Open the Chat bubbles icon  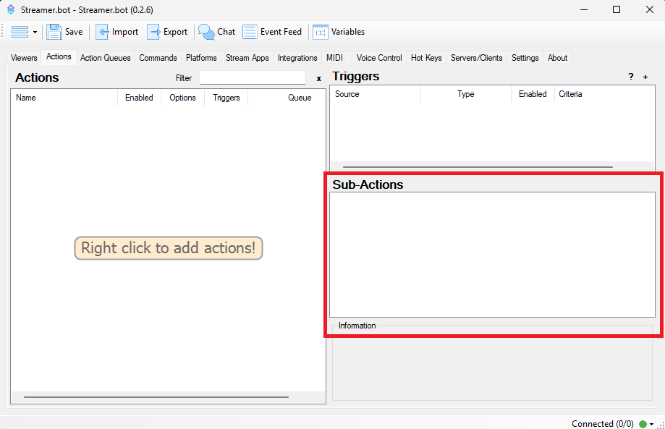point(206,32)
